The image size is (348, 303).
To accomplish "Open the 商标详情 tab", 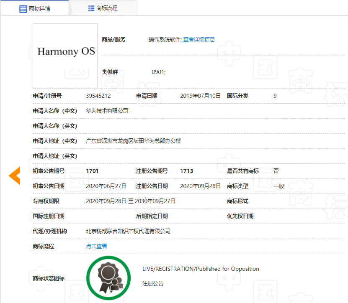I will pyautogui.click(x=35, y=8).
